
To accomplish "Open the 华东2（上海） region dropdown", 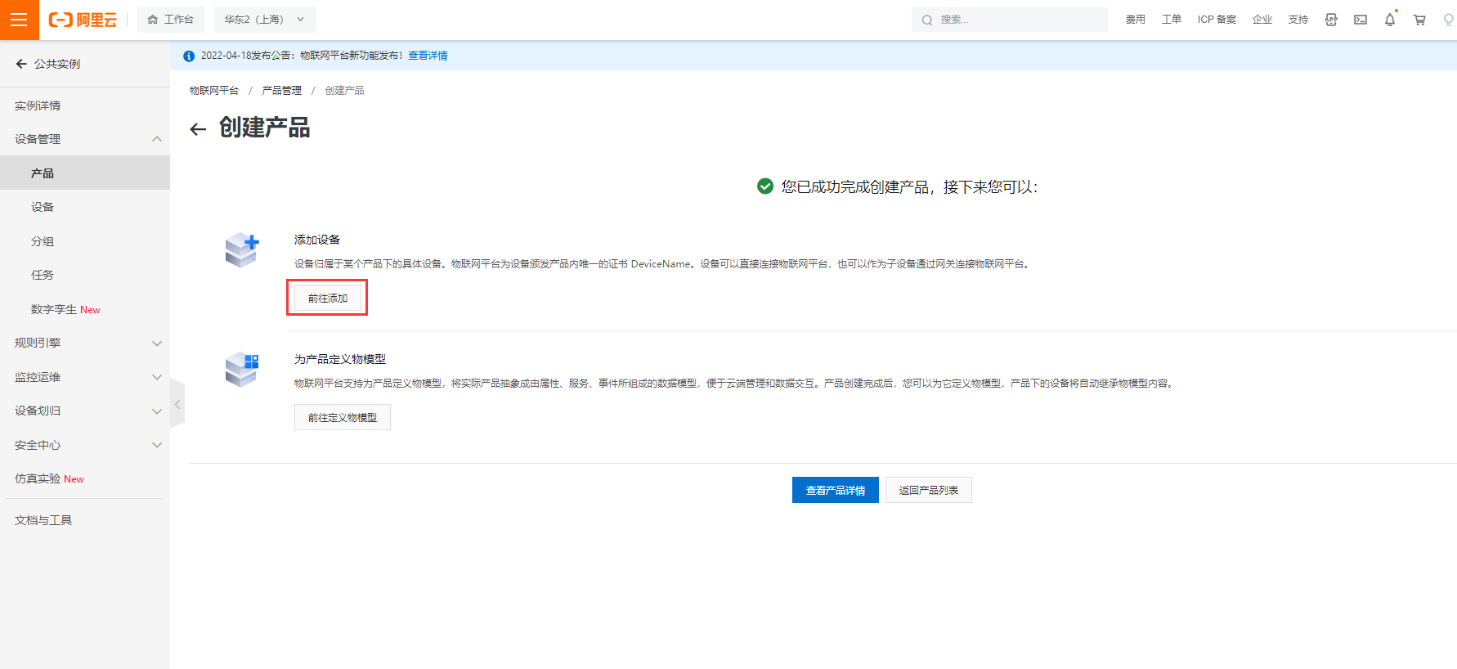I will 264,20.
